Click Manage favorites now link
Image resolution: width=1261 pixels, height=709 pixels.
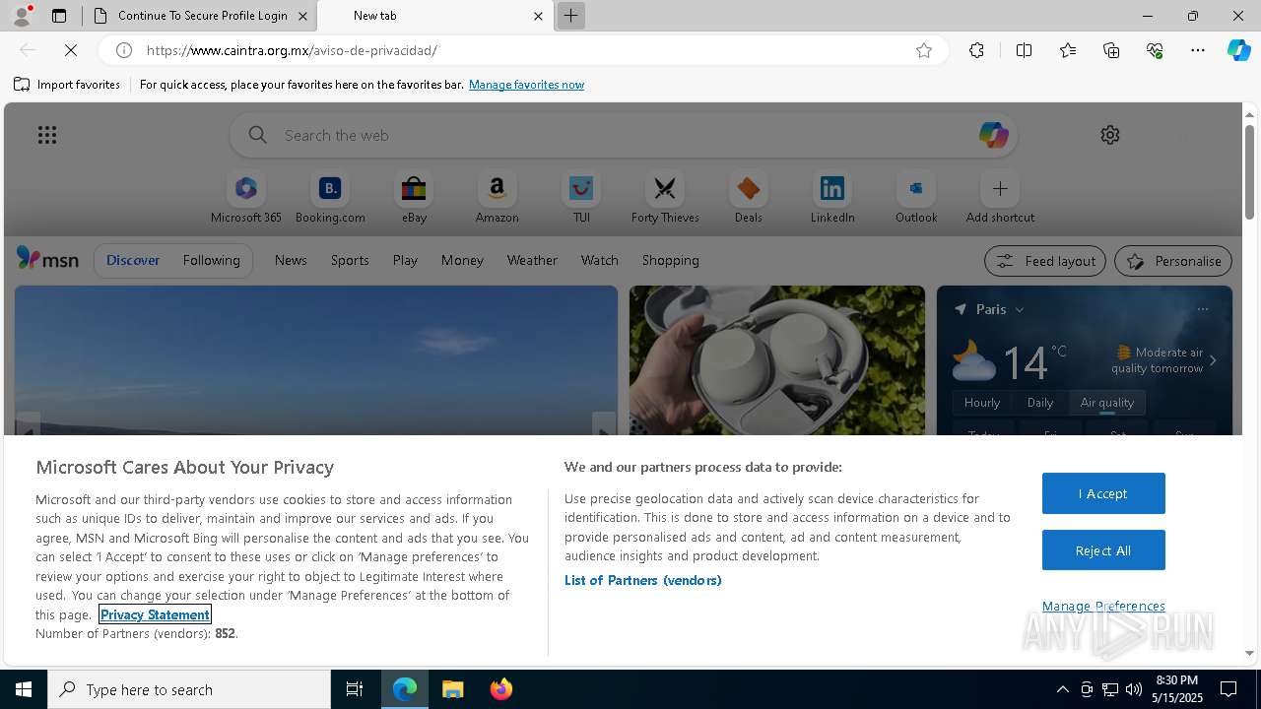(x=526, y=85)
